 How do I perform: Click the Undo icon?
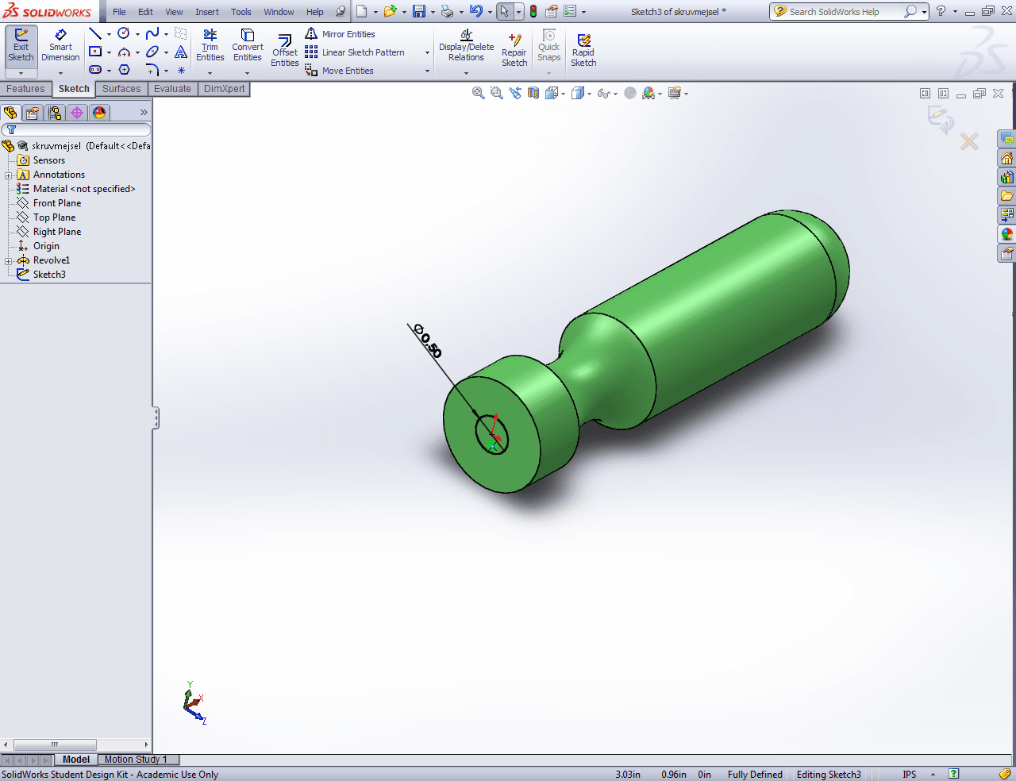[475, 11]
